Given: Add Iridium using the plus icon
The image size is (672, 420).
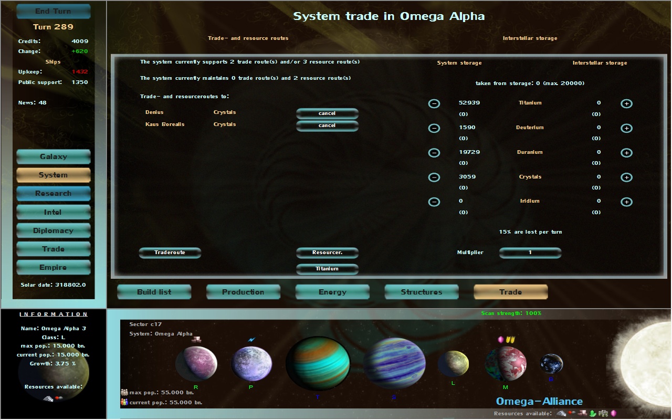Looking at the screenshot, I should click(x=626, y=202).
